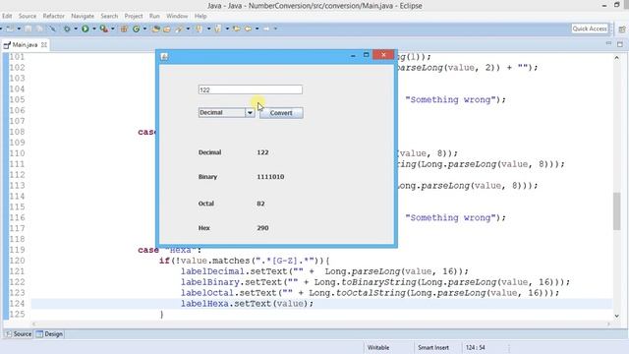629x354 pixels.
Task: Open the Run dropdown arrow
Action: pos(94,29)
